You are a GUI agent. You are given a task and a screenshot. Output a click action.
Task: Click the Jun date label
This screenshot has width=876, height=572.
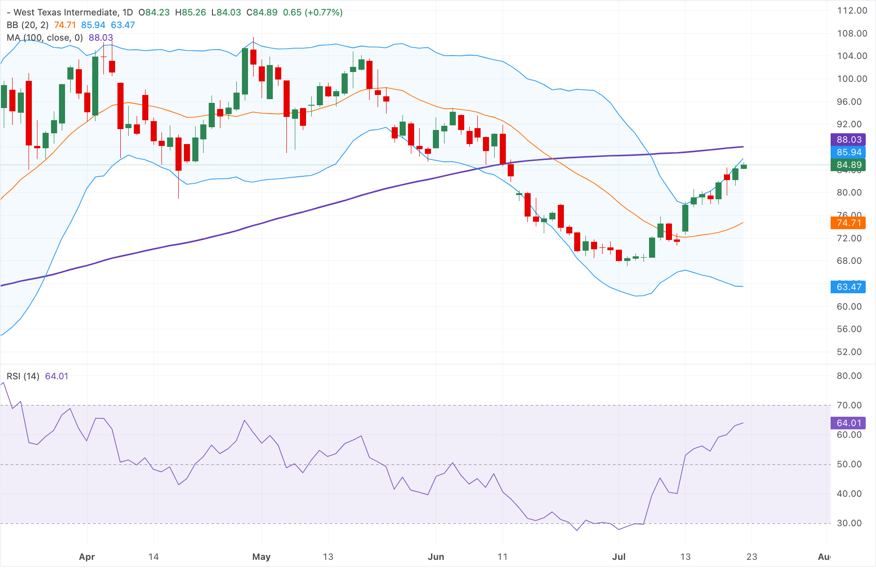(x=436, y=557)
